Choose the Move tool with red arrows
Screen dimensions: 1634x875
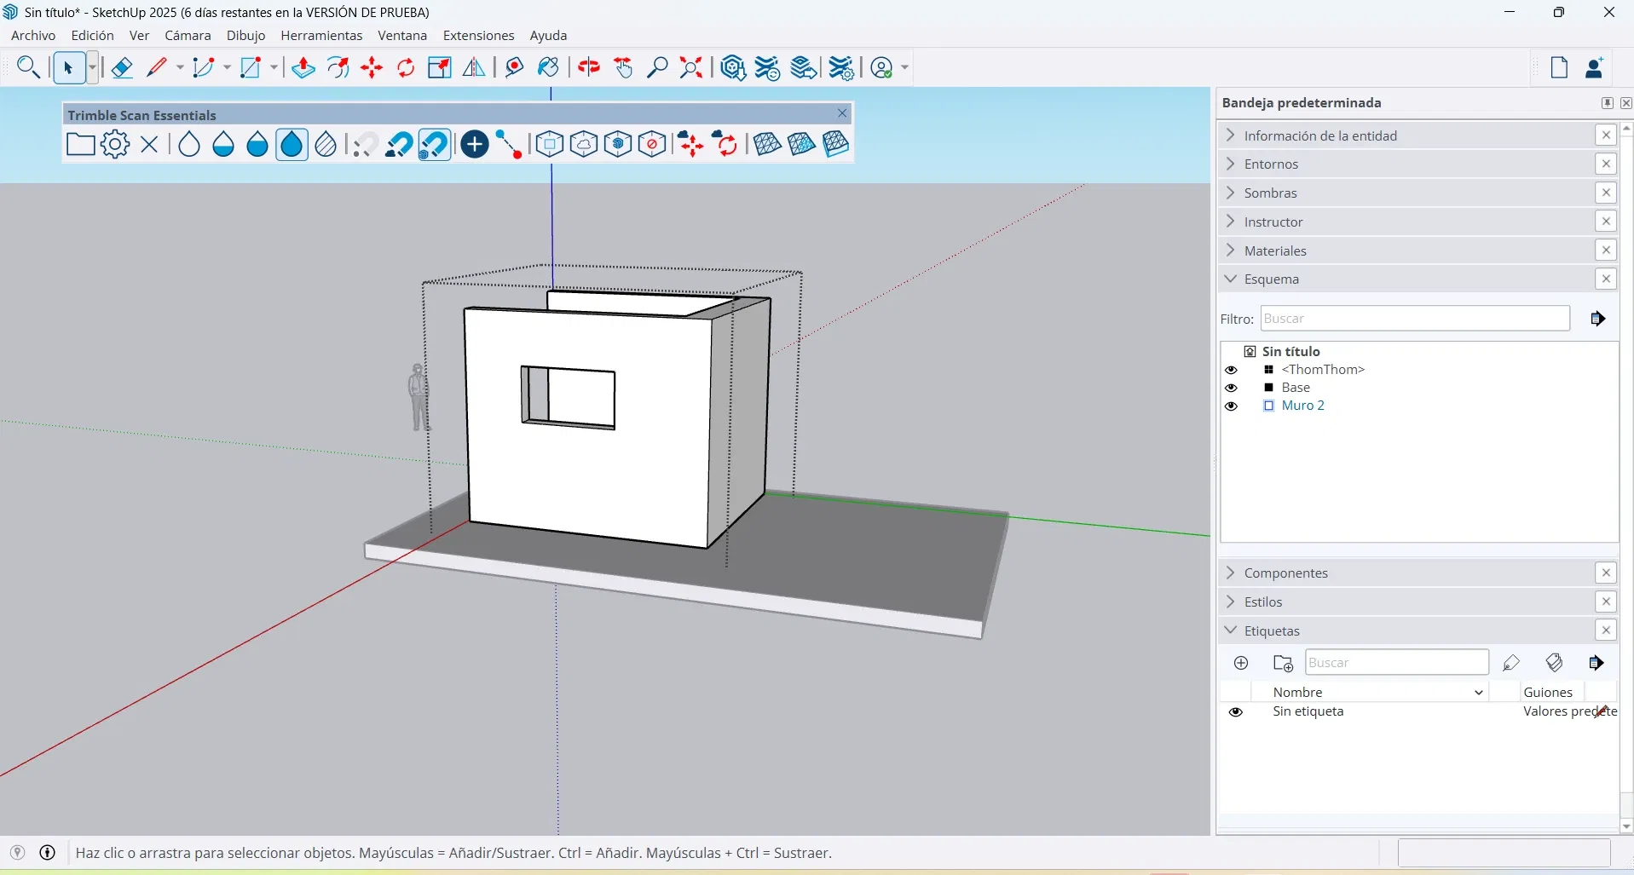tap(372, 67)
